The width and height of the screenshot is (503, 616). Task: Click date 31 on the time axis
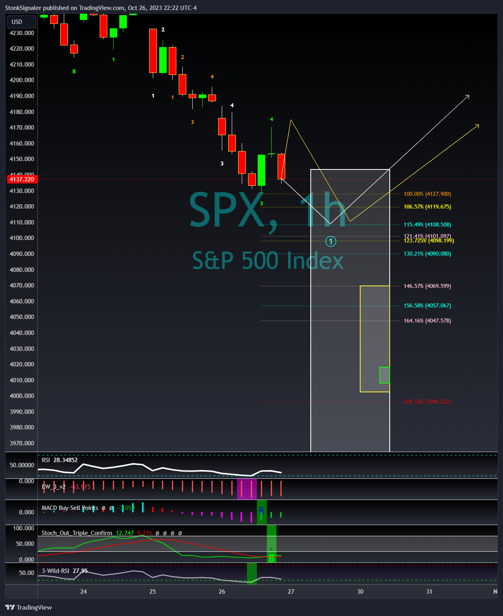[429, 592]
